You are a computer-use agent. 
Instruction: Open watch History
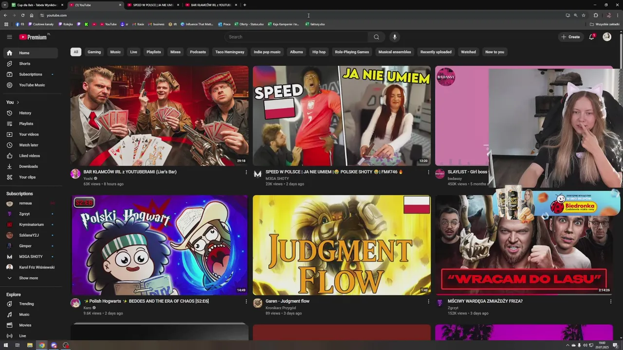tap(30, 113)
